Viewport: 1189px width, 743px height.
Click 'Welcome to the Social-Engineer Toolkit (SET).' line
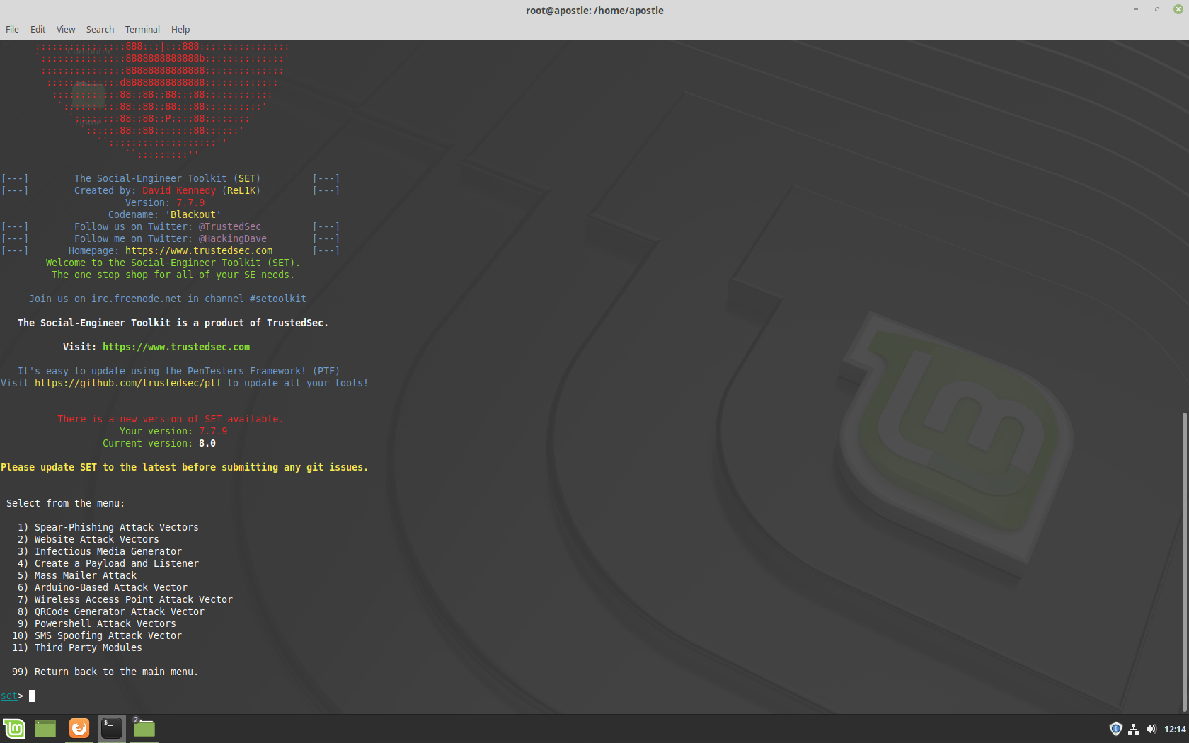173,263
